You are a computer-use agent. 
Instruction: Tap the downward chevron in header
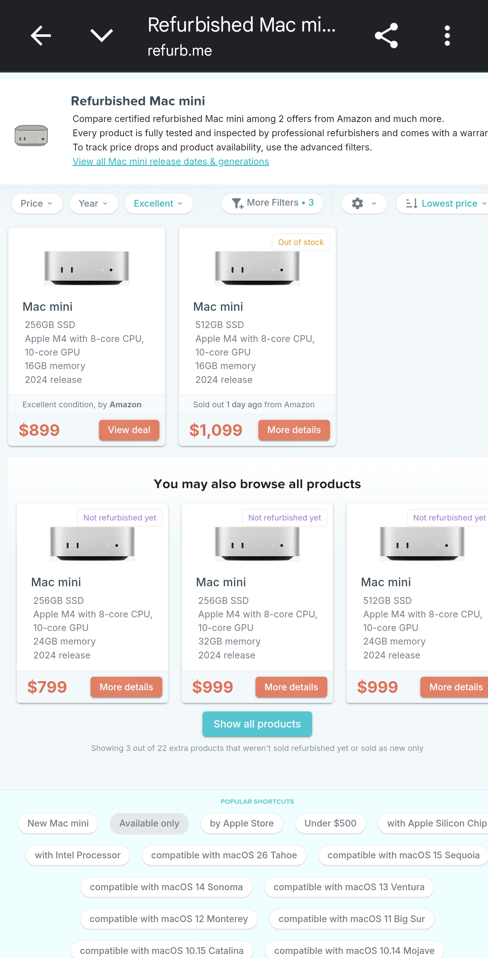click(x=102, y=36)
